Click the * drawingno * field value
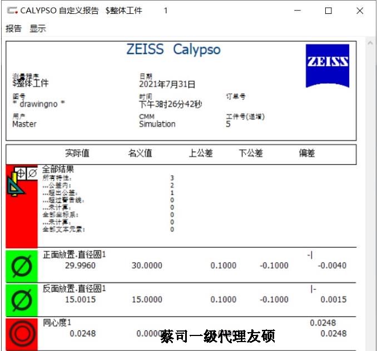The height and width of the screenshot is (351, 377). pos(39,104)
